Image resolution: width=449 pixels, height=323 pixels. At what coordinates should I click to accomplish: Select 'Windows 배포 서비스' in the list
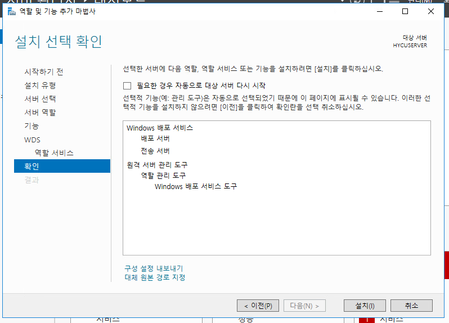tap(160, 128)
